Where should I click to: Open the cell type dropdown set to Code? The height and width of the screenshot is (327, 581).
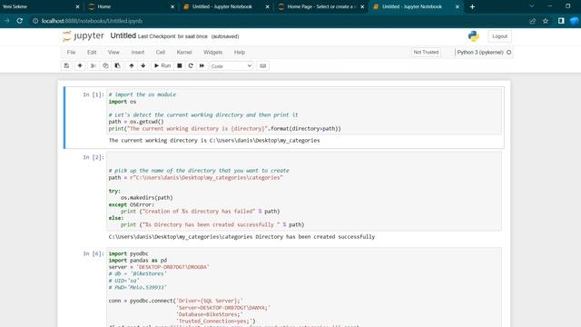[231, 66]
